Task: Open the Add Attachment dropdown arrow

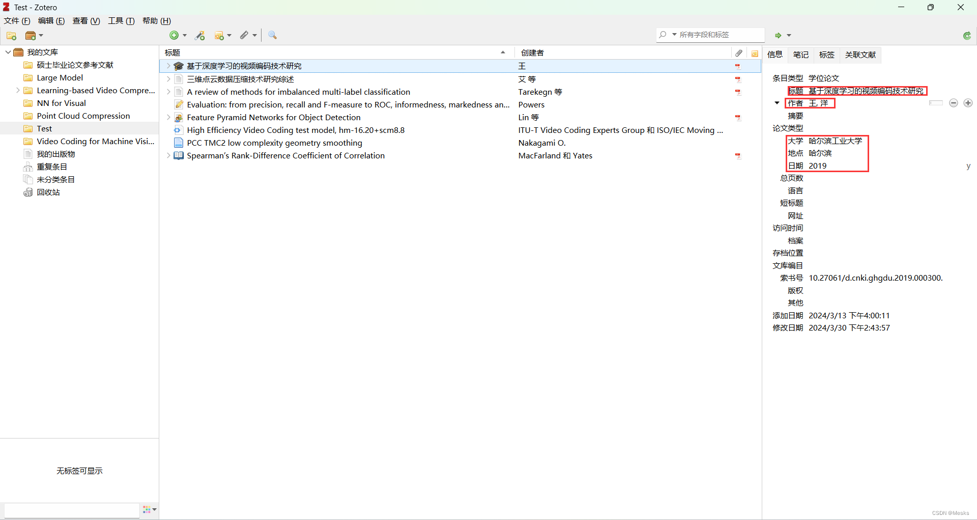Action: [x=254, y=35]
